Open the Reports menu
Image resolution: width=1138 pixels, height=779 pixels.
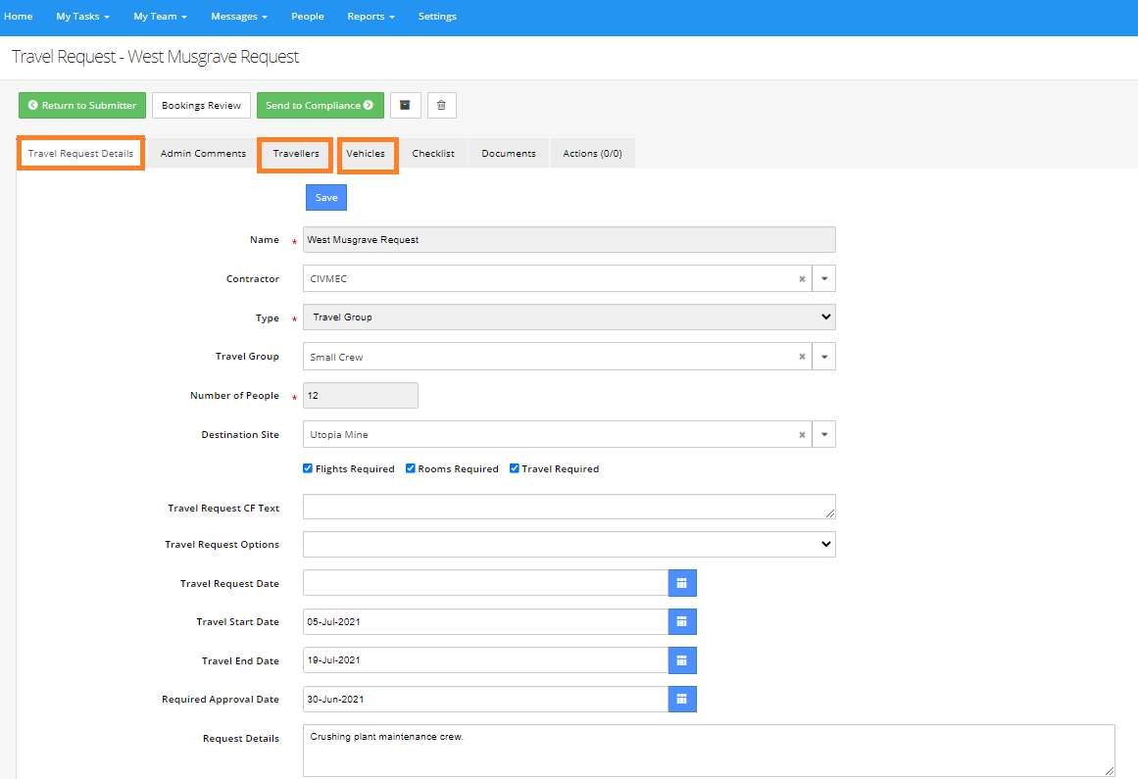pos(371,16)
